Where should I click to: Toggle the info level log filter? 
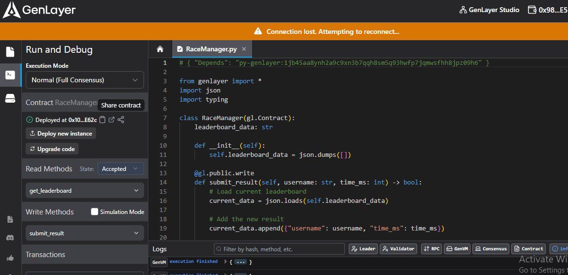559,249
